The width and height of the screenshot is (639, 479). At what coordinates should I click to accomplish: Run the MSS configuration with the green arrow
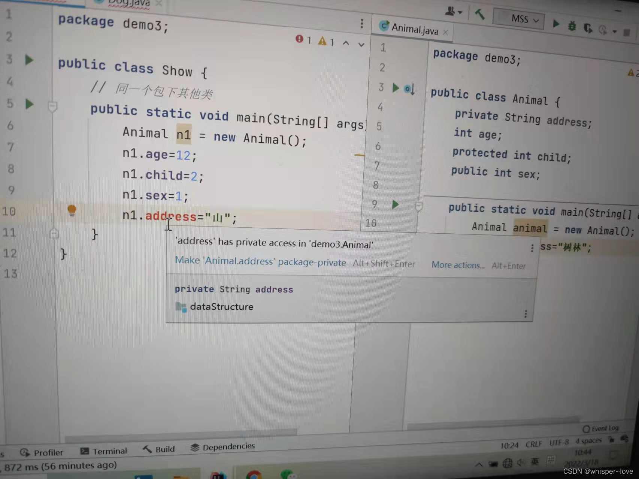coord(556,24)
